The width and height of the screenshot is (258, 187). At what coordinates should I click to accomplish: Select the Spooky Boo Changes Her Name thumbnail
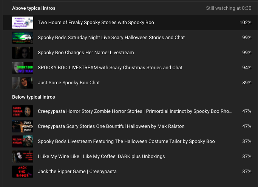pos(23,53)
